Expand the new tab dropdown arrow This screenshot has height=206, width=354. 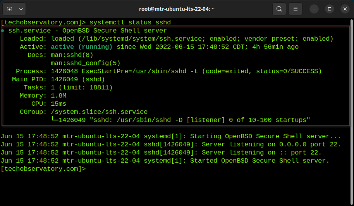click(x=21, y=9)
